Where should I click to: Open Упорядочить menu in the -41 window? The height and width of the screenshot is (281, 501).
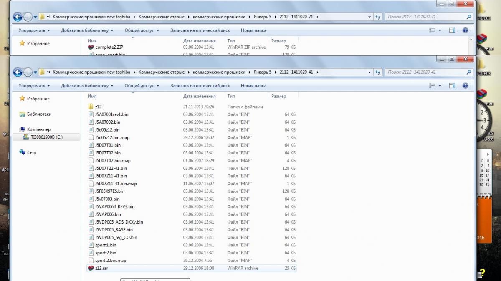[x=34, y=86]
